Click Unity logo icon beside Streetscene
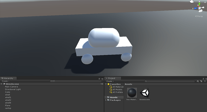 tap(4, 84)
